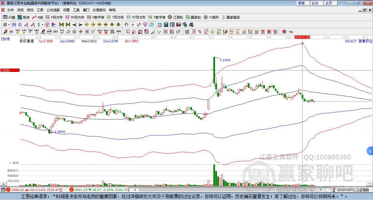The image size is (373, 200).
Task: Open the 赢家轮 wheel tool
Action: (x=193, y=17)
